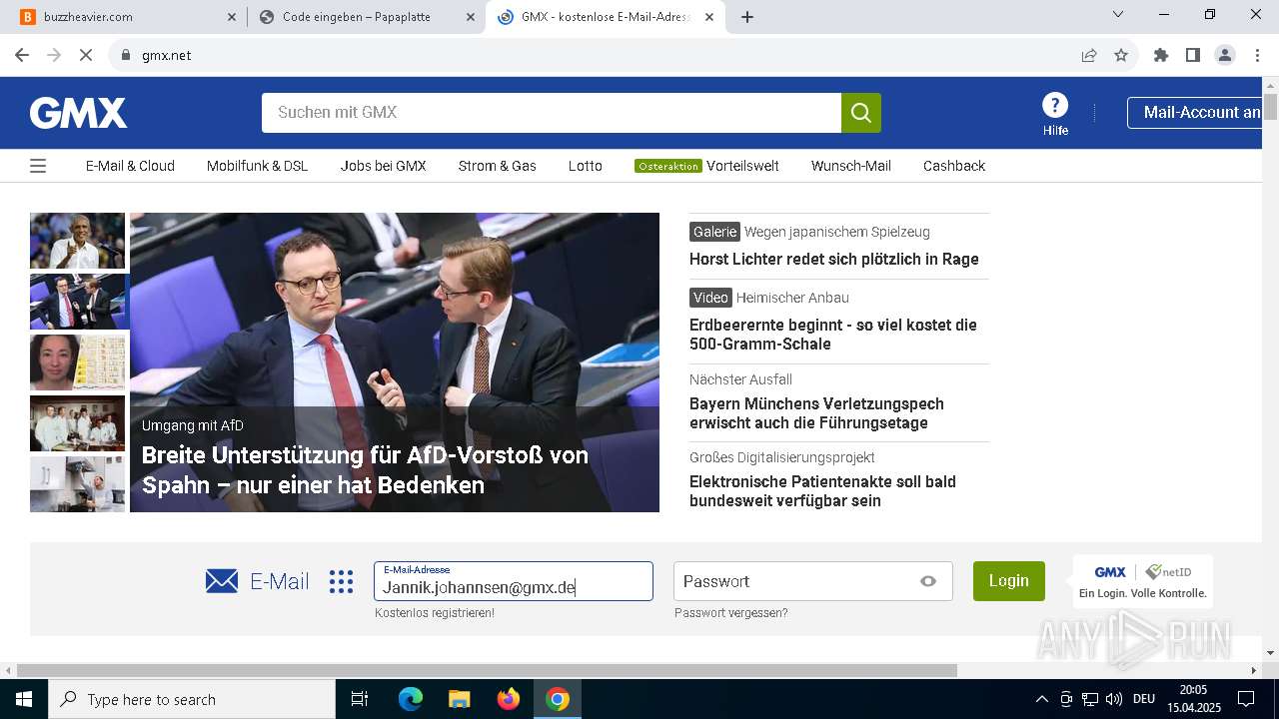1279x719 pixels.
Task: Click the GMX netID badge
Action: point(1143,581)
